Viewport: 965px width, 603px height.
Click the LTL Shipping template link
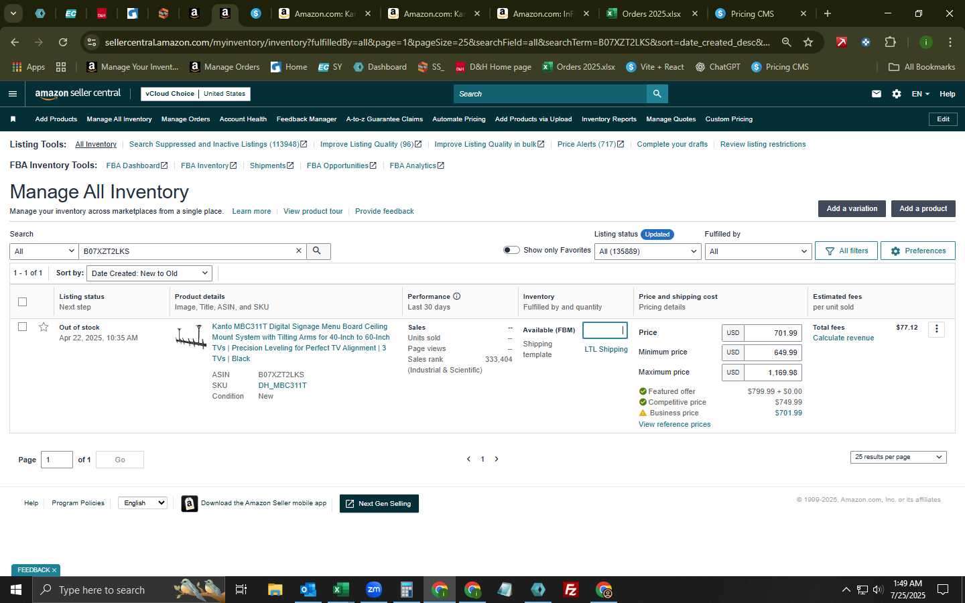click(606, 349)
